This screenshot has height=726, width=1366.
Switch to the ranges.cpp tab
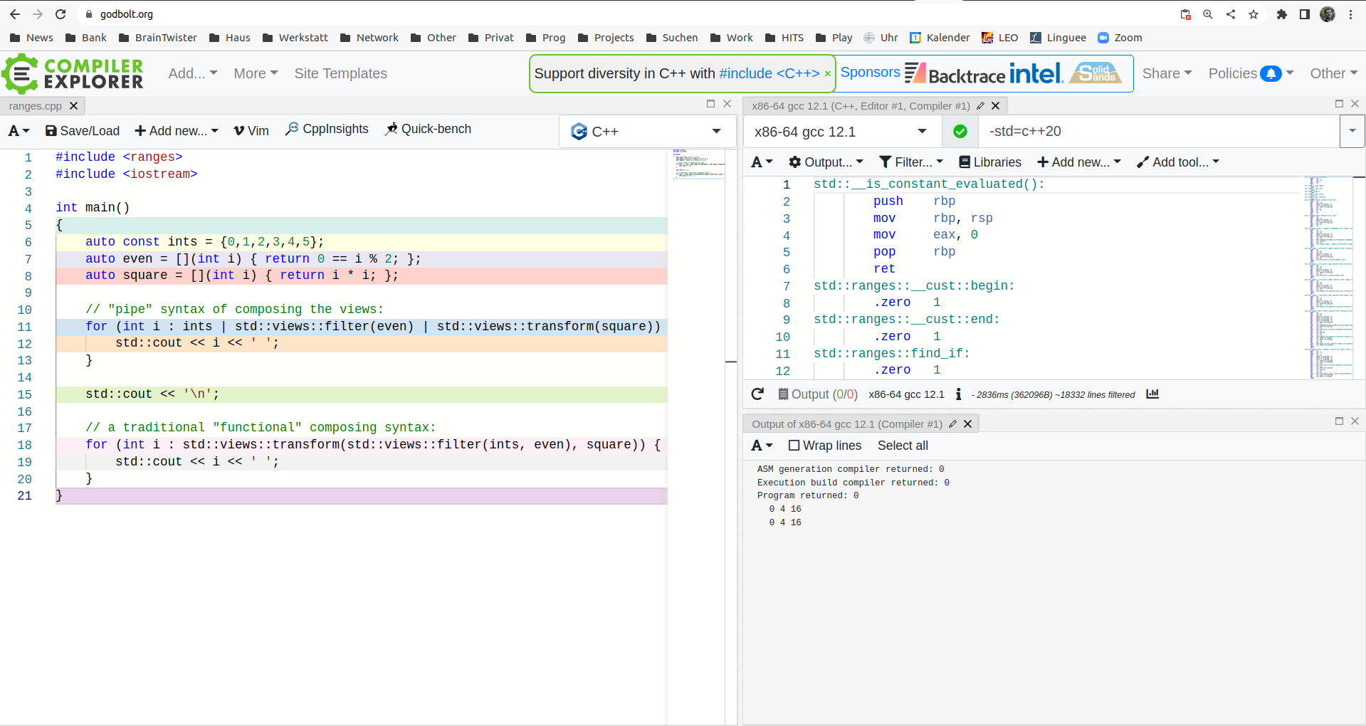pos(36,106)
